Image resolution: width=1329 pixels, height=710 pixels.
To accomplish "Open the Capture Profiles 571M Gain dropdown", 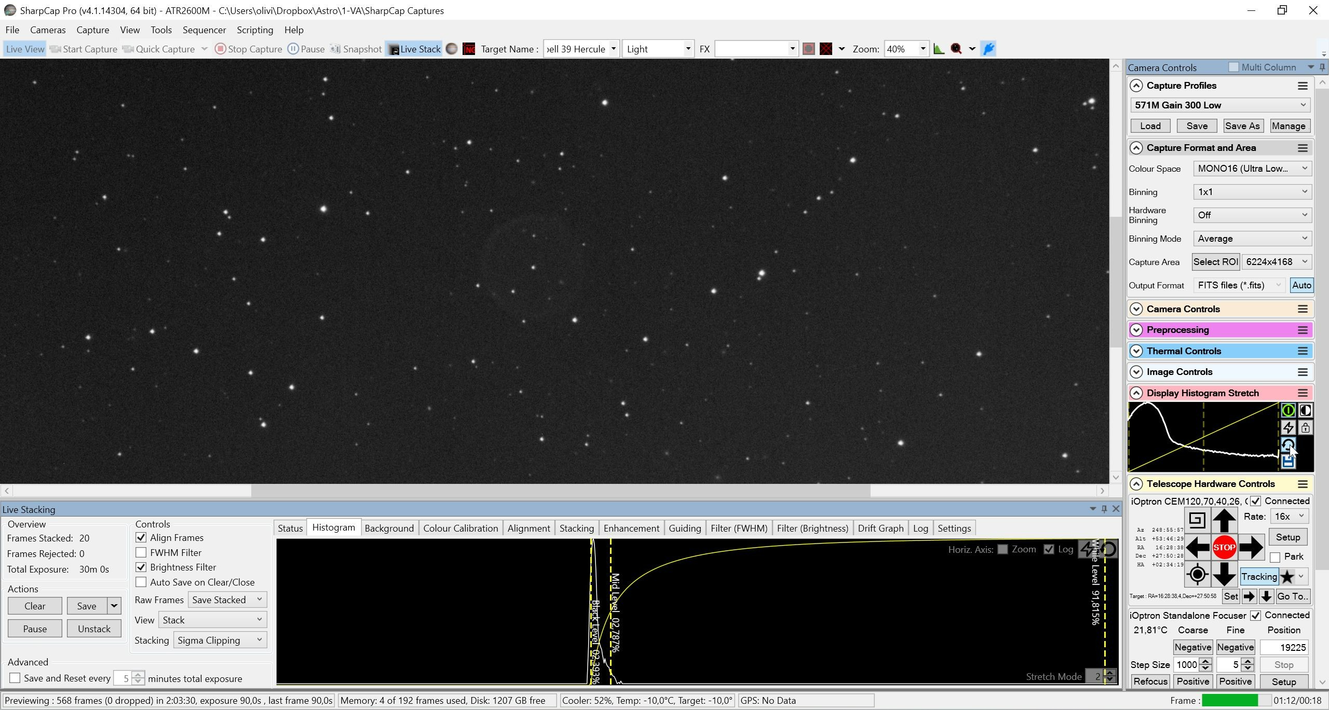I will pos(1220,105).
